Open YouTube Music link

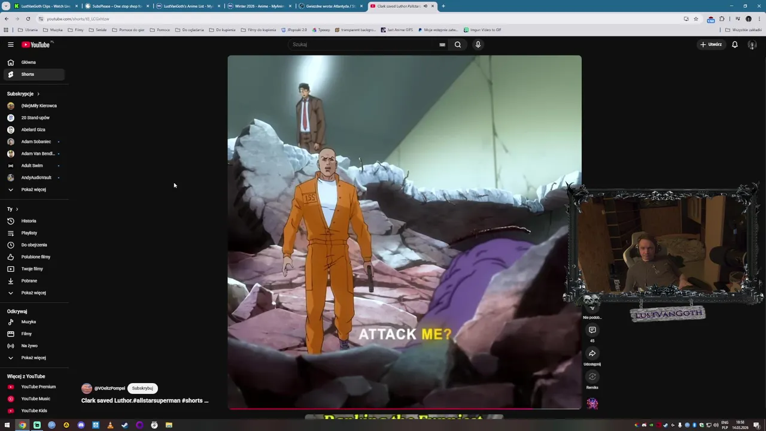(x=34, y=399)
